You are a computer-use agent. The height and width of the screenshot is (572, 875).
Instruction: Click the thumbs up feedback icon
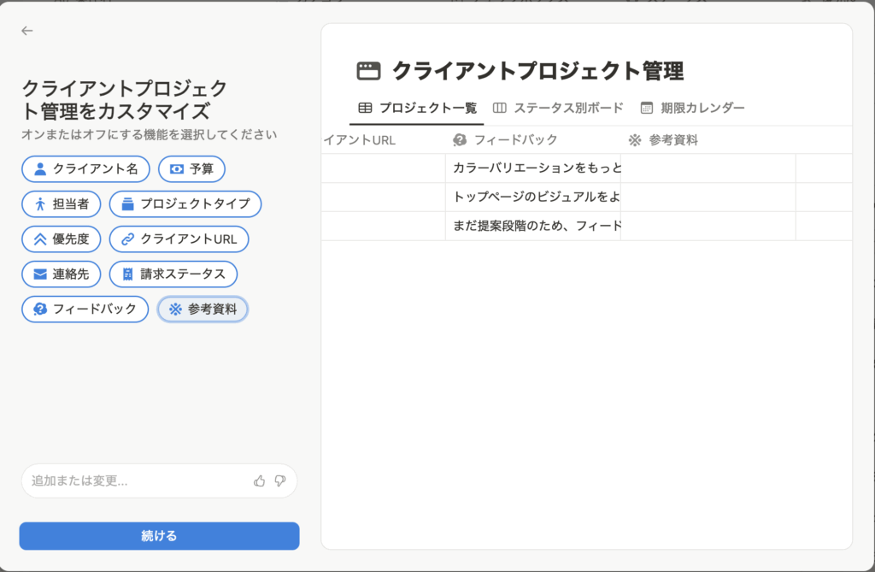(x=260, y=481)
